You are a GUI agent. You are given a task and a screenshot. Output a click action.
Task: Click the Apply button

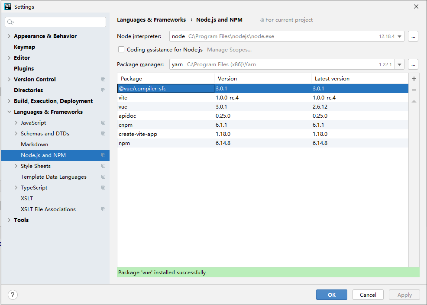(x=404, y=295)
